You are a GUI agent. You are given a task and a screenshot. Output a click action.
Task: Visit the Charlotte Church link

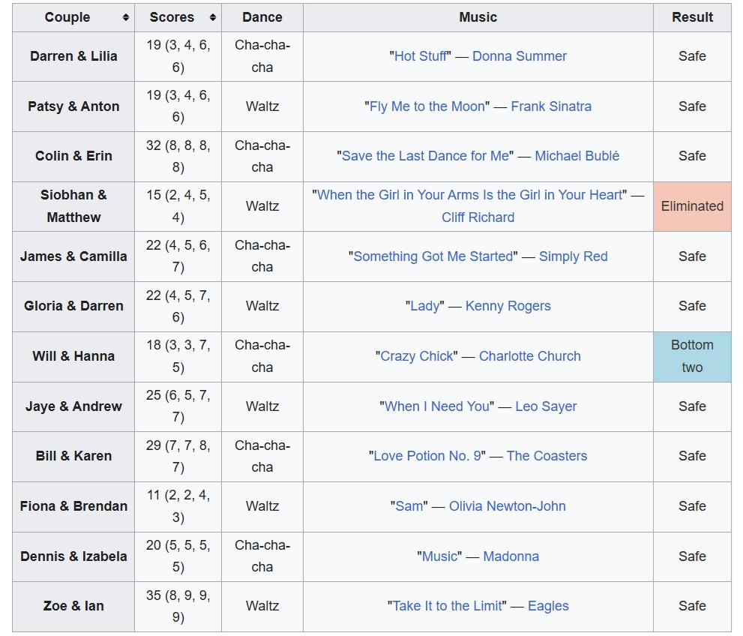(x=530, y=356)
